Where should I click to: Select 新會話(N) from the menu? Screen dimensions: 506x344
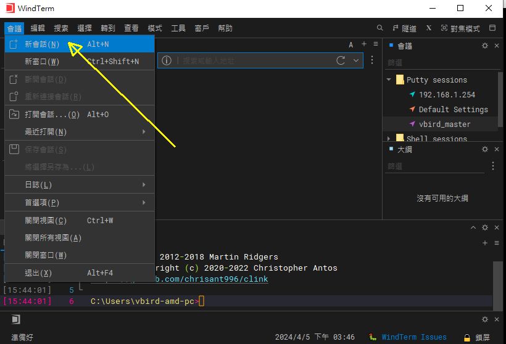[x=42, y=44]
